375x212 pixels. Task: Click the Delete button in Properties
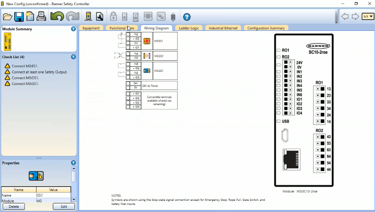tap(14, 206)
